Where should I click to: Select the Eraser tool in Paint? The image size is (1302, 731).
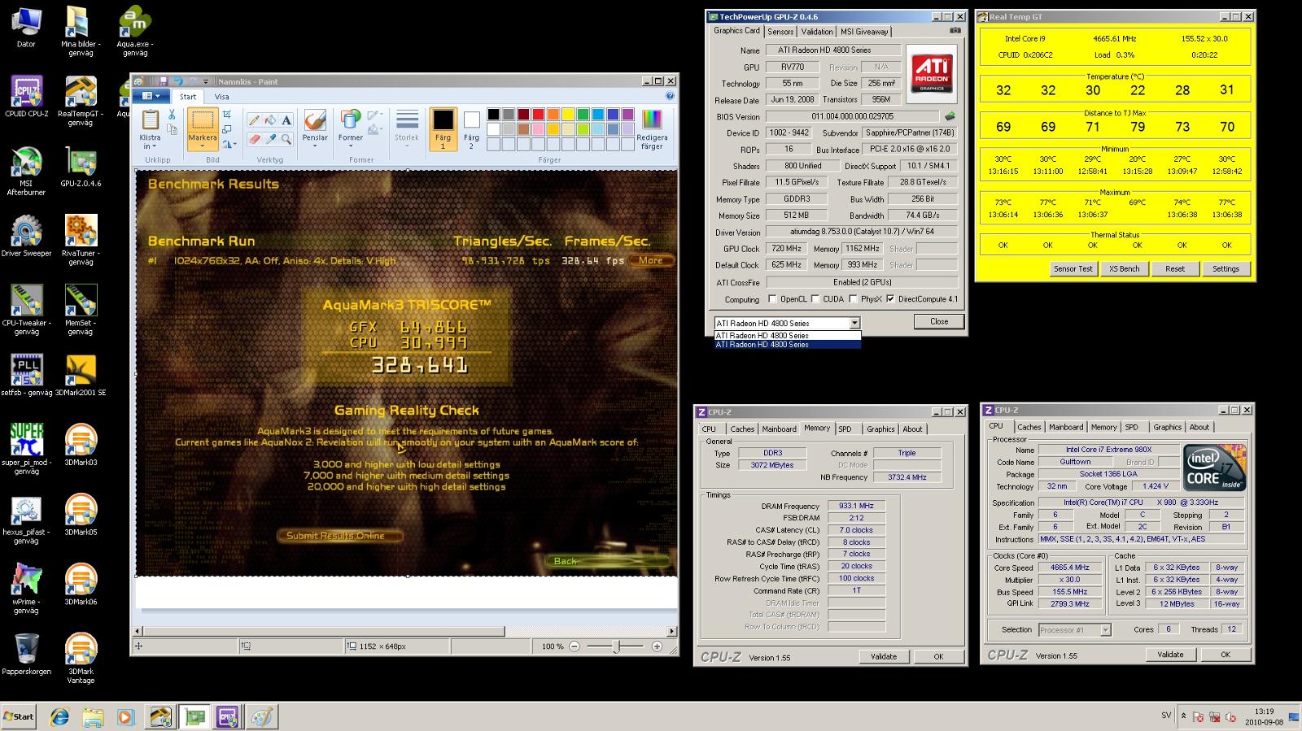tap(254, 139)
